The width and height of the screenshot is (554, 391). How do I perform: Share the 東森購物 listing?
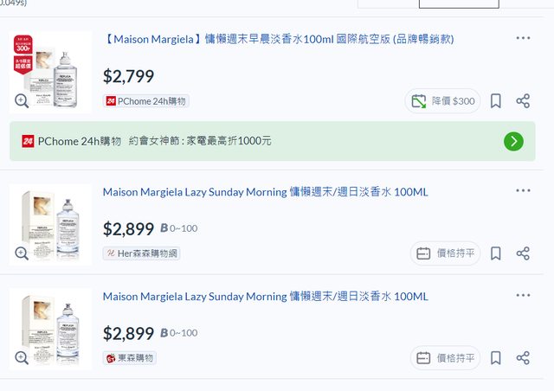click(x=523, y=357)
